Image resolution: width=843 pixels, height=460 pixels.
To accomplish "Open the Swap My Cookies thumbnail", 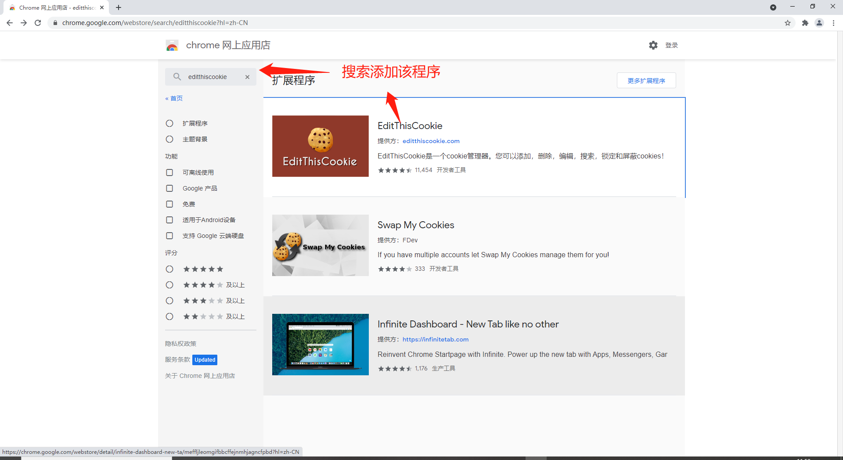I will (x=321, y=245).
